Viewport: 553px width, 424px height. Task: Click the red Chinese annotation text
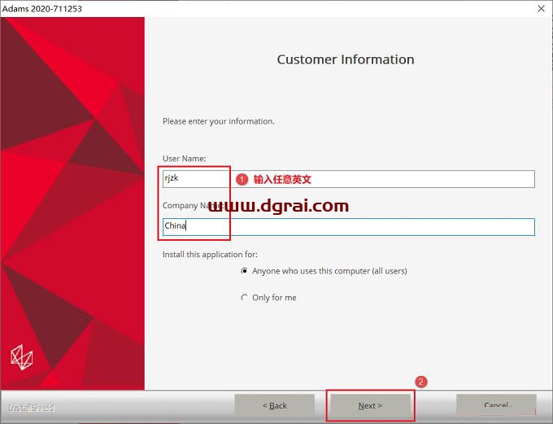282,179
